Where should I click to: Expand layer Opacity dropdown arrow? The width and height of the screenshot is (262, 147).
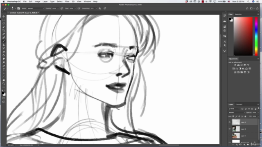(258, 113)
